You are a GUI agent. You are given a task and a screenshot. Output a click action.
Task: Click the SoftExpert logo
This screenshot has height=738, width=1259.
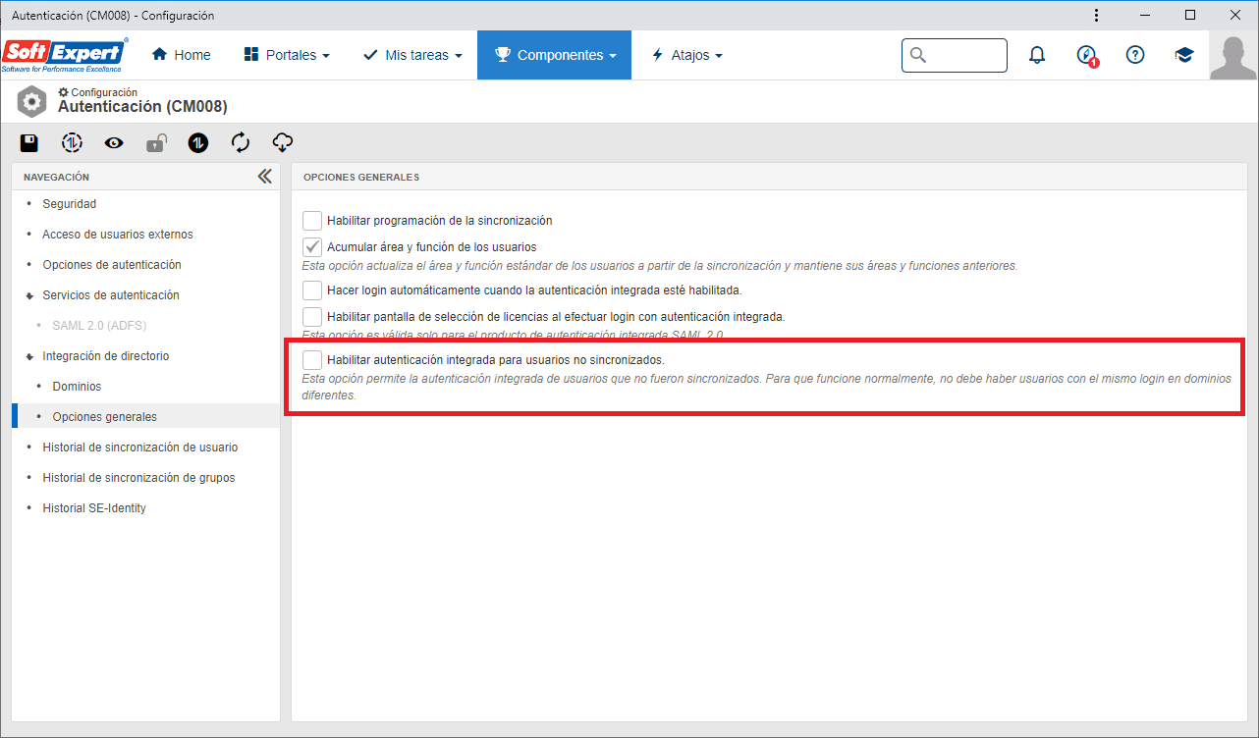coord(65,55)
